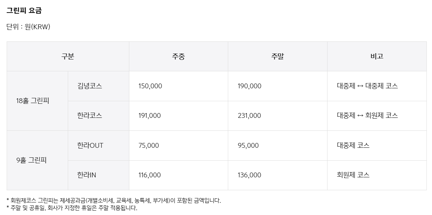Click the 18홀 그린피 row header
This screenshot has height=215, width=432.
click(x=37, y=101)
